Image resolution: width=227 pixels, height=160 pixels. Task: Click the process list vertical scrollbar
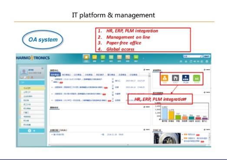(149, 88)
